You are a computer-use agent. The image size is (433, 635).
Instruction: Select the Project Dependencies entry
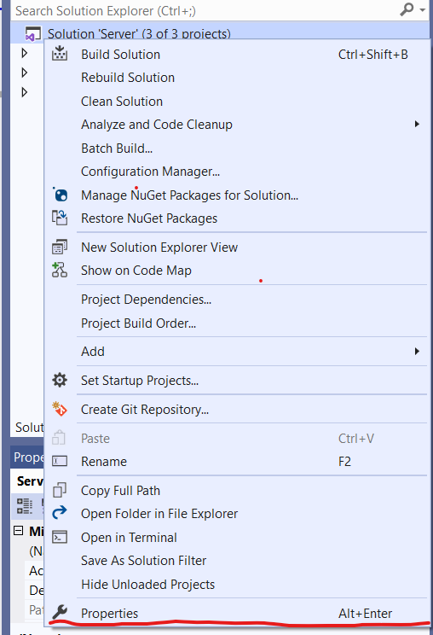click(x=146, y=300)
